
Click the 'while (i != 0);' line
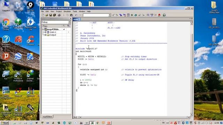89,85
